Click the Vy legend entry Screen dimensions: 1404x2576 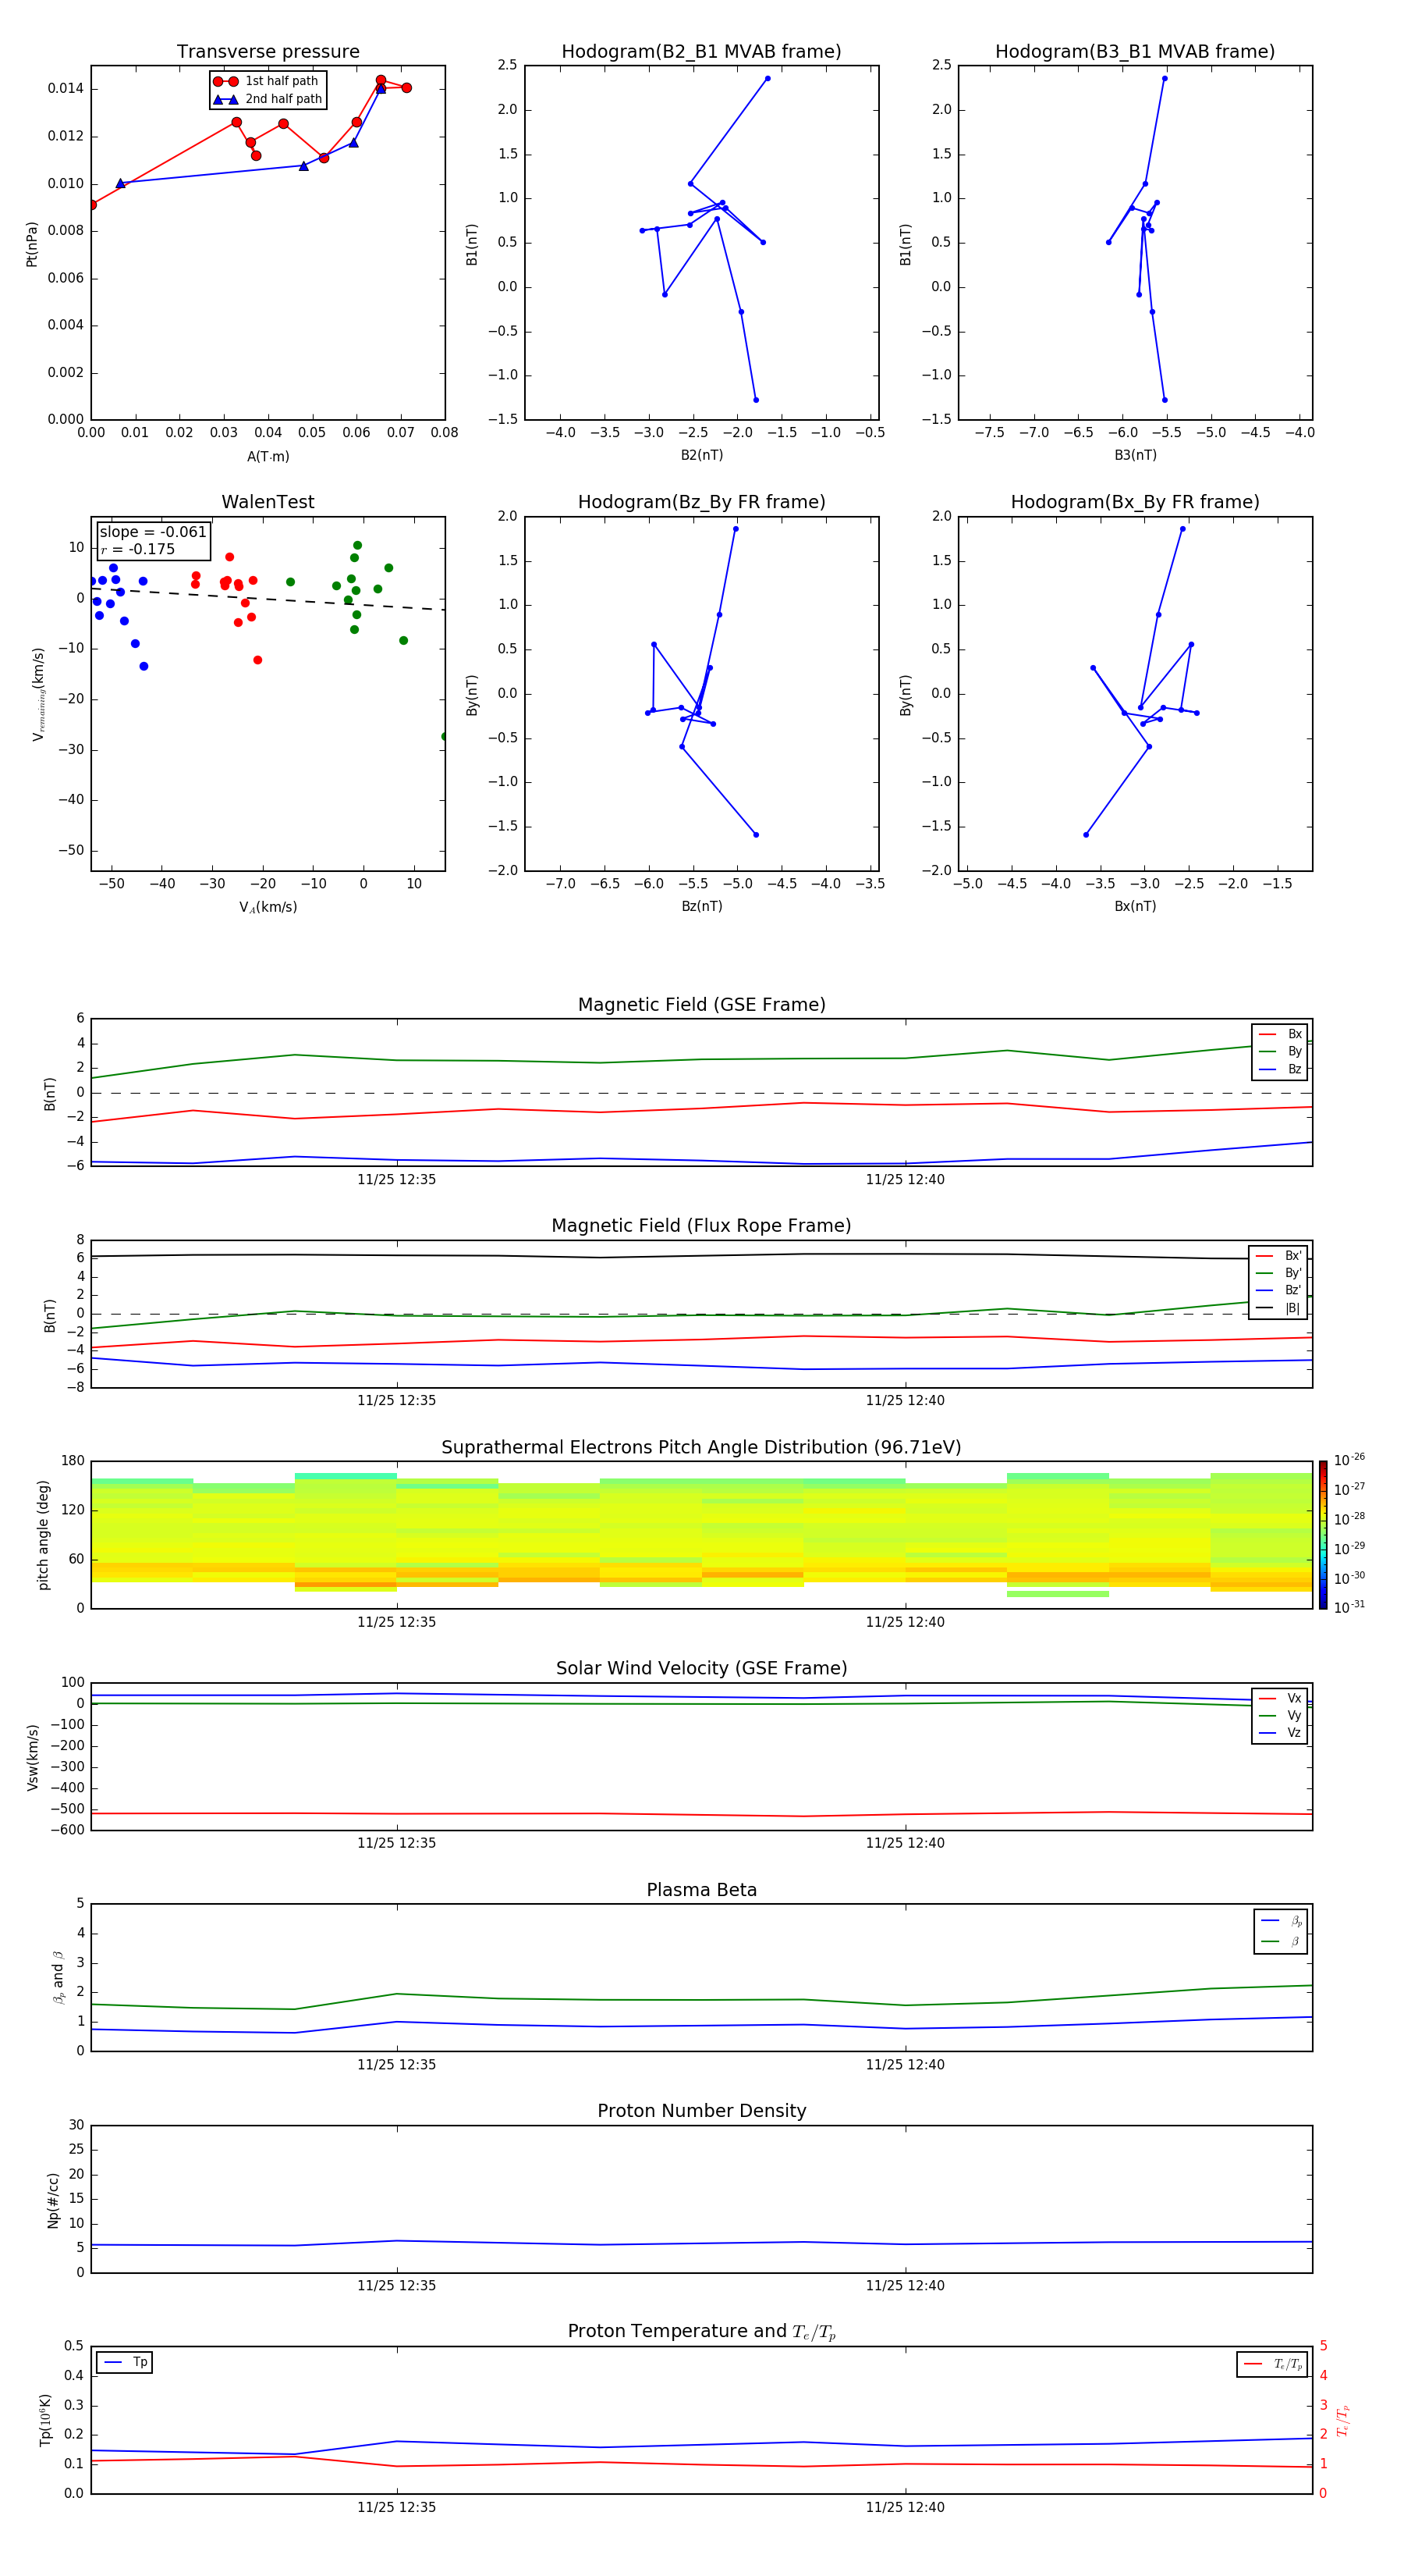click(x=1280, y=1715)
